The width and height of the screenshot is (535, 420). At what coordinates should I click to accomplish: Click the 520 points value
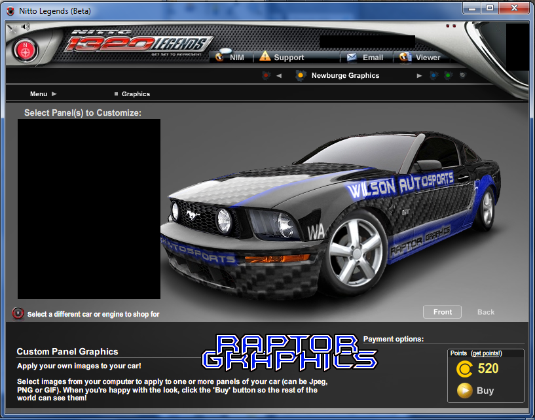click(489, 368)
